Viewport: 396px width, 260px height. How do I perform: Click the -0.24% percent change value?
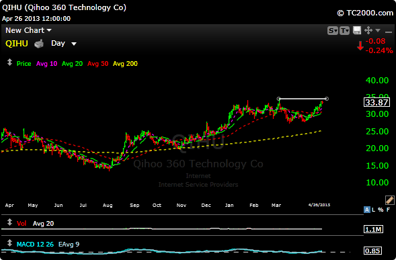pos(379,50)
